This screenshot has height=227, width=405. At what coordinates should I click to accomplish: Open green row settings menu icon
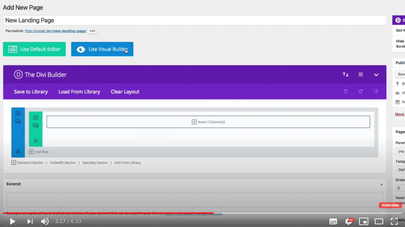(36, 117)
